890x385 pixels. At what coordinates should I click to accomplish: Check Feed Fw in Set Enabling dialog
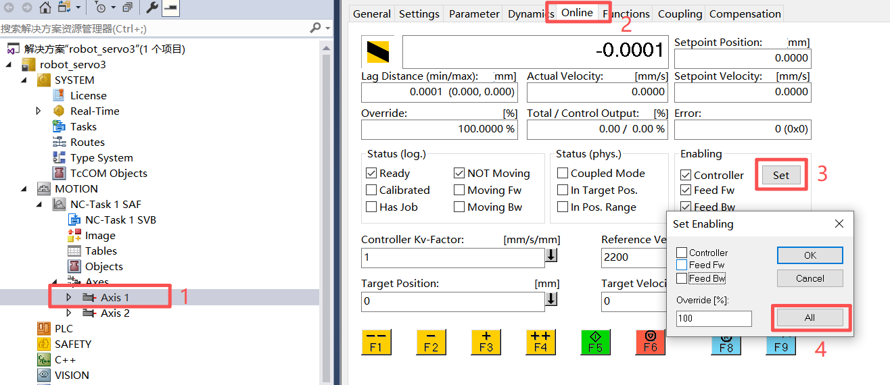[x=682, y=265]
